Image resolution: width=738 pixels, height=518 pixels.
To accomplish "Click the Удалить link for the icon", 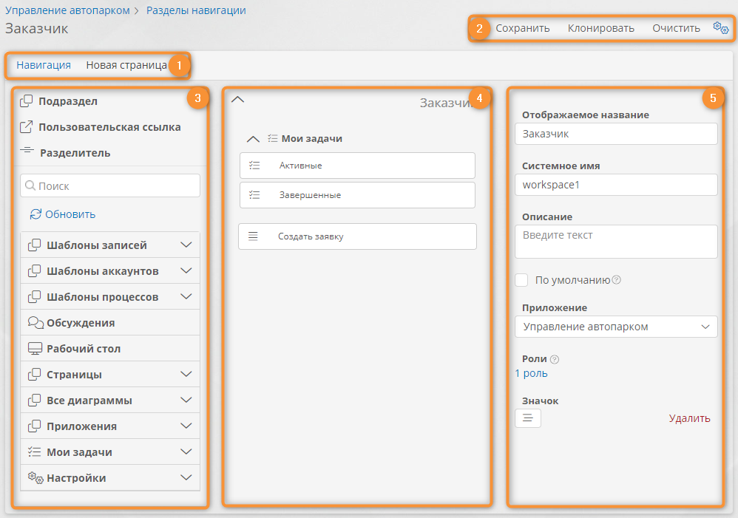I will pyautogui.click(x=689, y=418).
